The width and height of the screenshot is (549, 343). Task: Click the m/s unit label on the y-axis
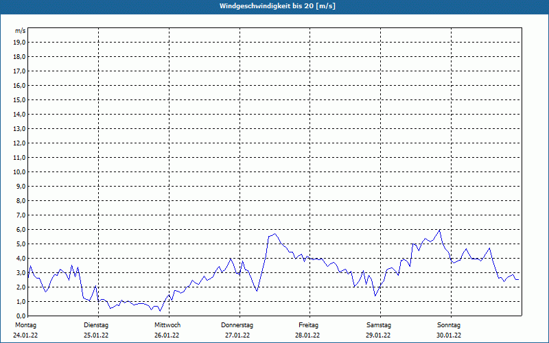tap(20, 31)
